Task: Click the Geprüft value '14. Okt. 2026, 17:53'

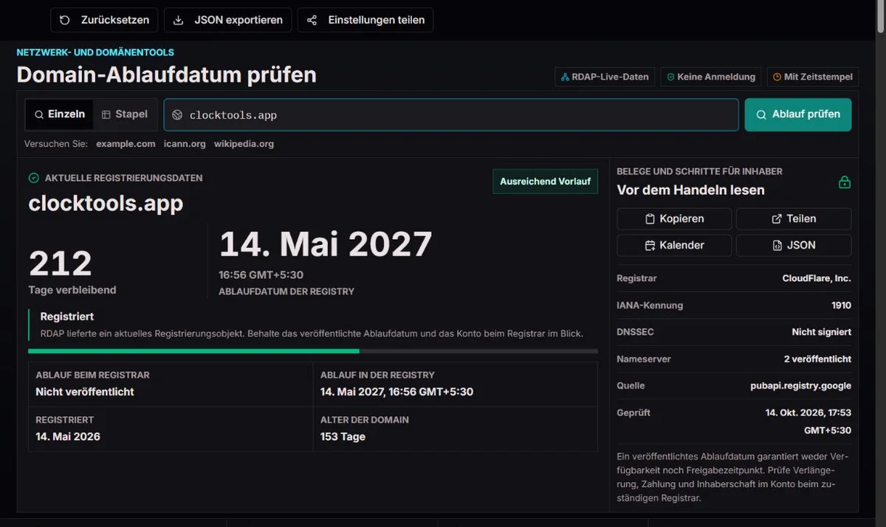Action: (x=808, y=413)
